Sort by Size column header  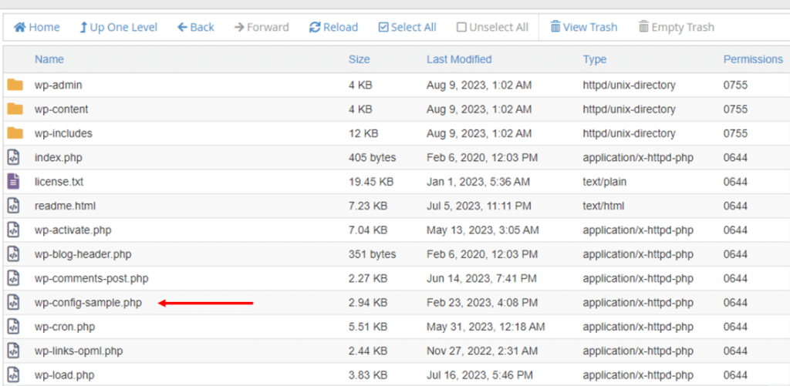(360, 59)
